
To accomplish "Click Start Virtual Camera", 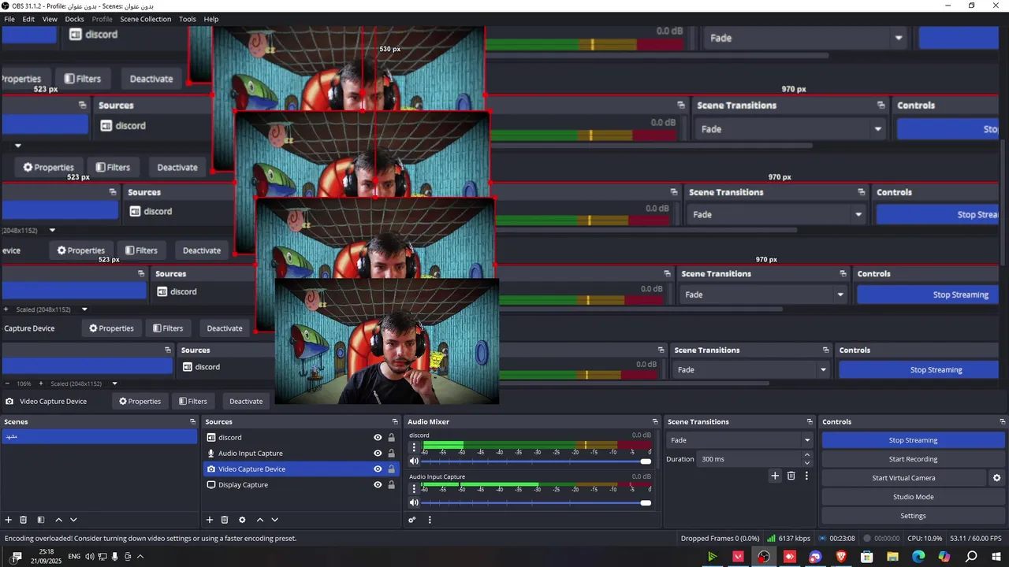I will pos(903,478).
